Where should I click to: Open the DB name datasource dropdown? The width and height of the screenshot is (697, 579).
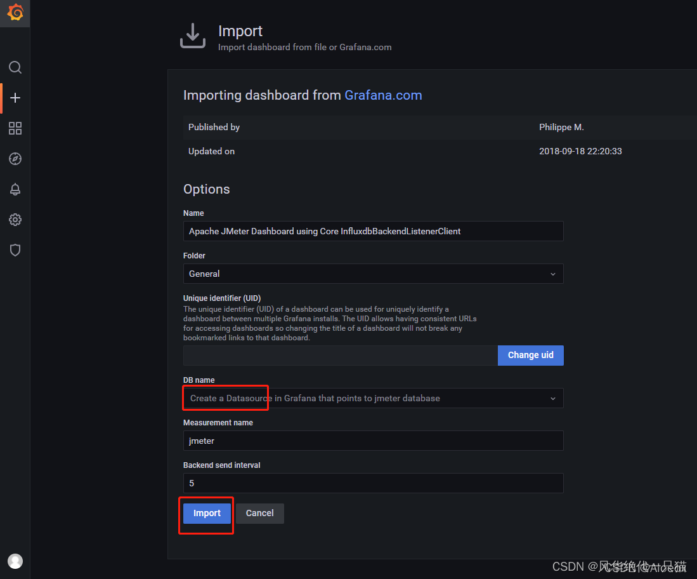[x=373, y=398]
